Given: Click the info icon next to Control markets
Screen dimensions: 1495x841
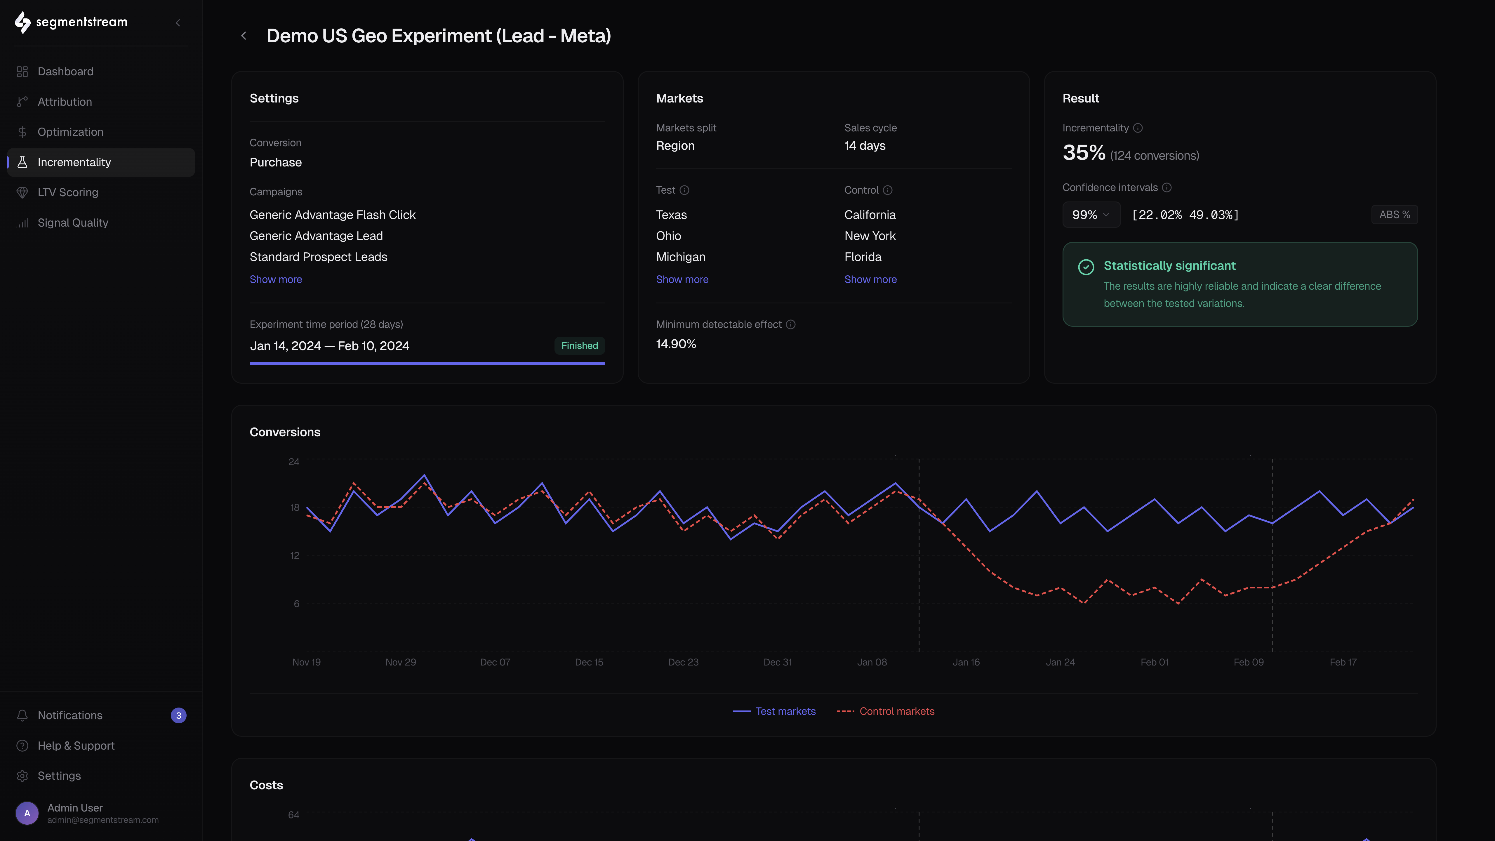Looking at the screenshot, I should [887, 190].
